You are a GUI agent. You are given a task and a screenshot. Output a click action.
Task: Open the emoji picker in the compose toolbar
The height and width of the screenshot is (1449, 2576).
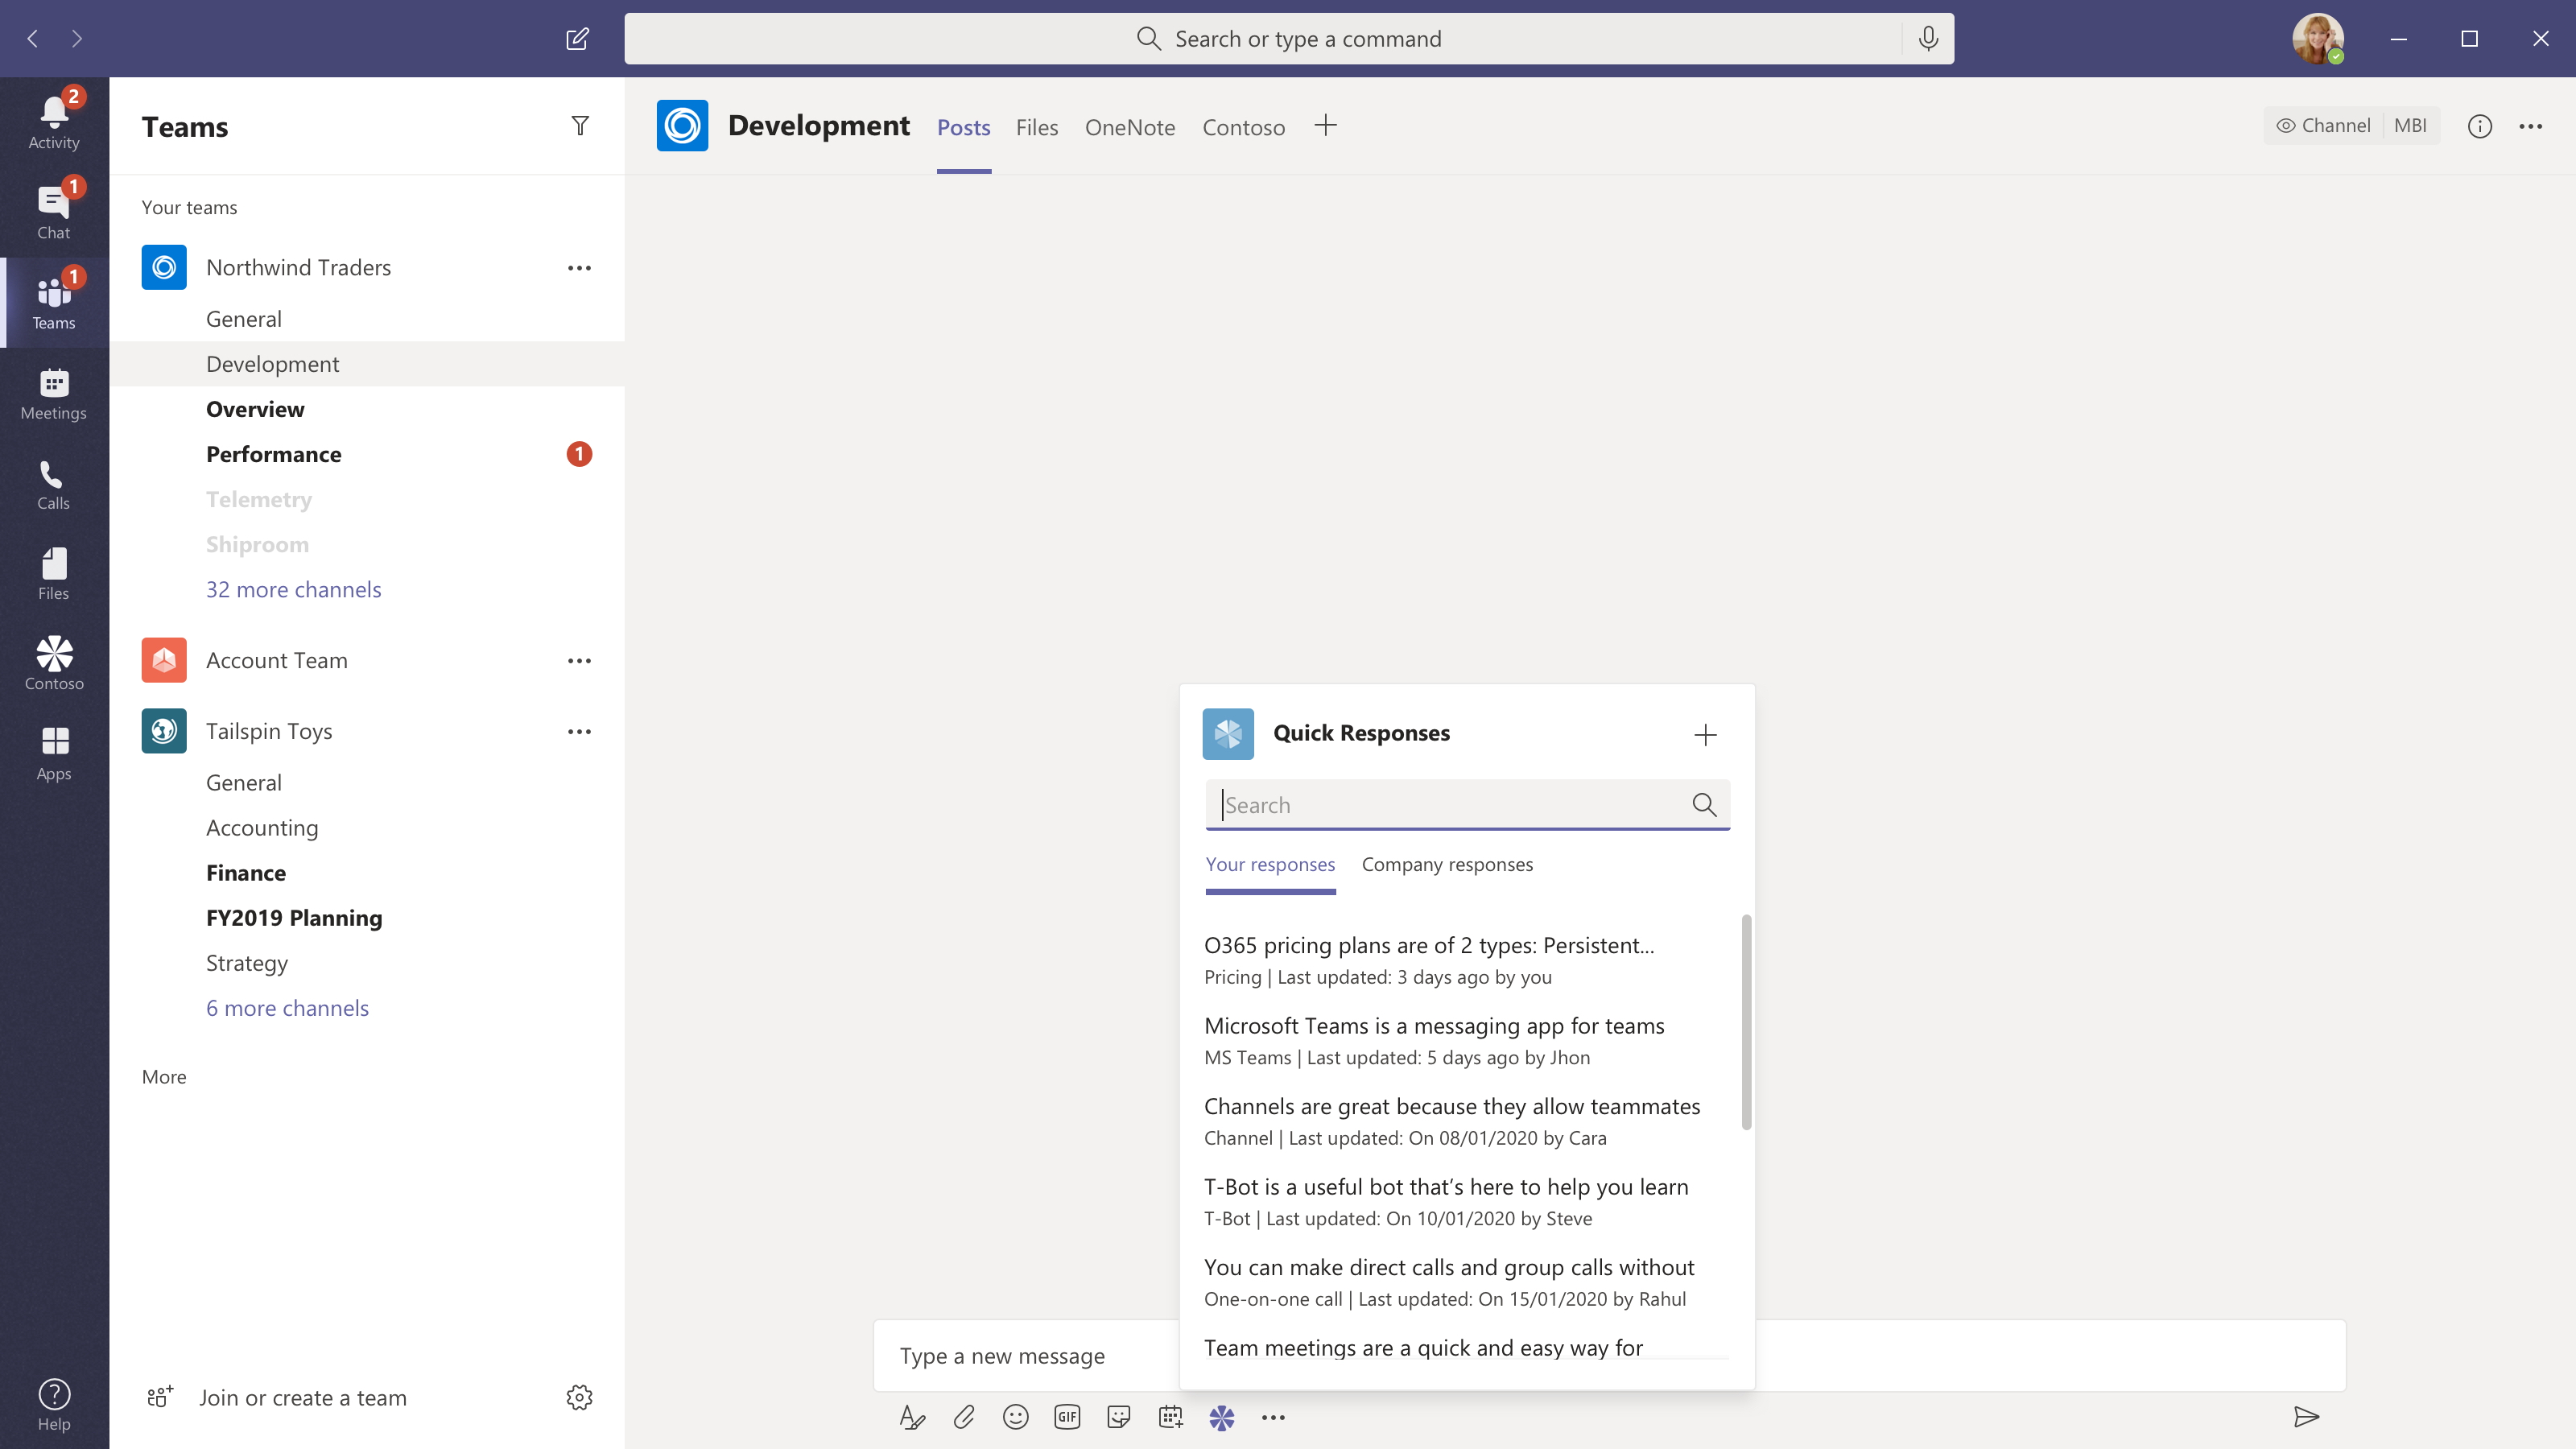point(1015,1417)
